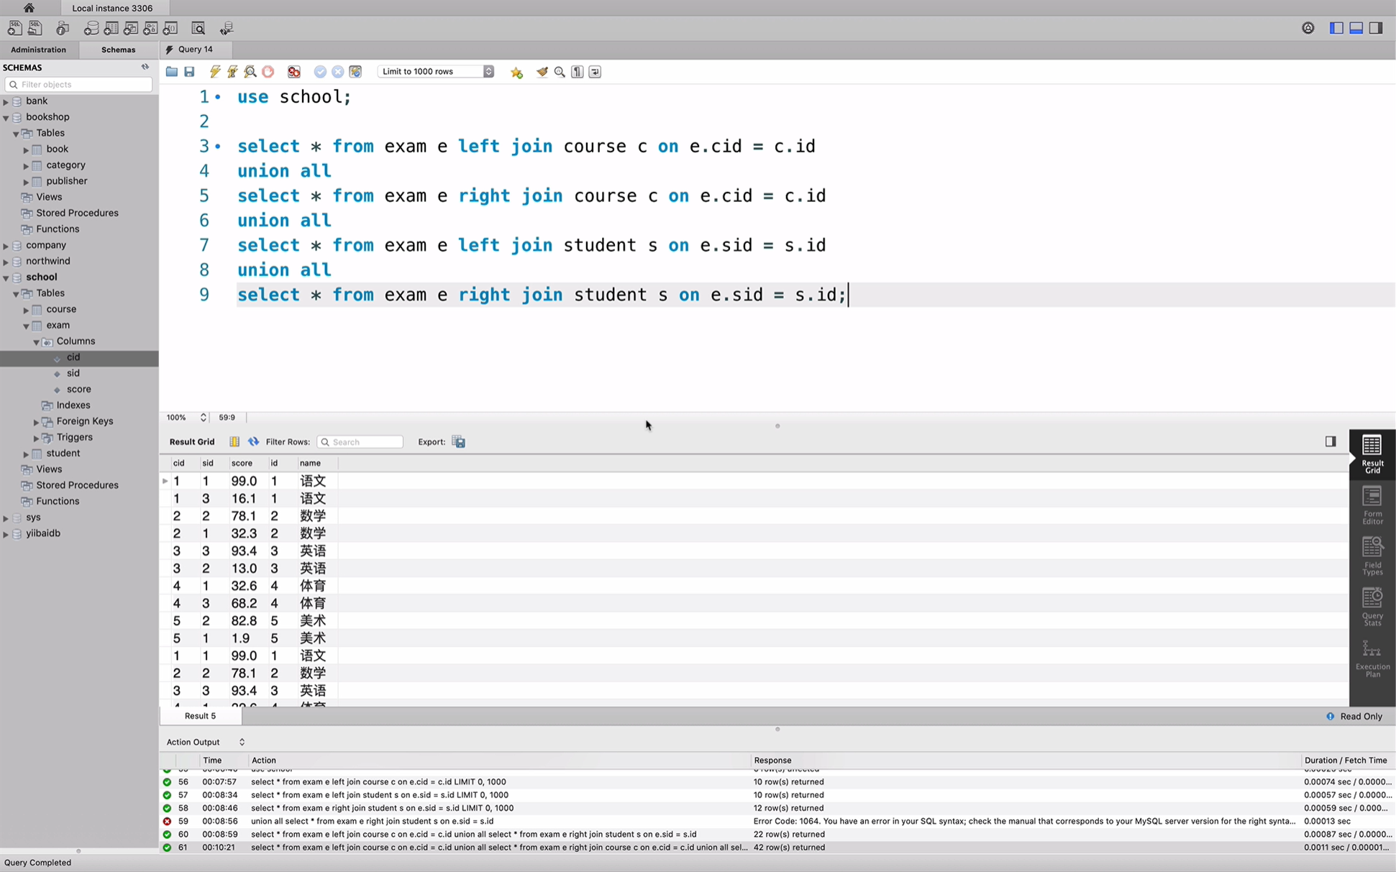Reconnect to DBMS icon
Image resolution: width=1396 pixels, height=872 pixels.
(x=227, y=28)
